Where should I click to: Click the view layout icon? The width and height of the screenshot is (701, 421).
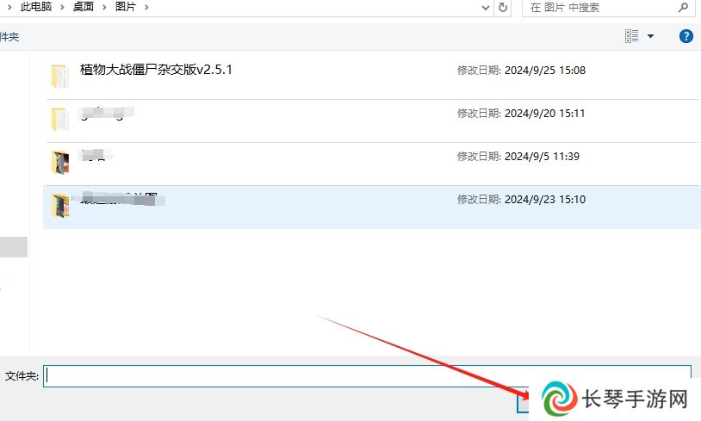[632, 36]
